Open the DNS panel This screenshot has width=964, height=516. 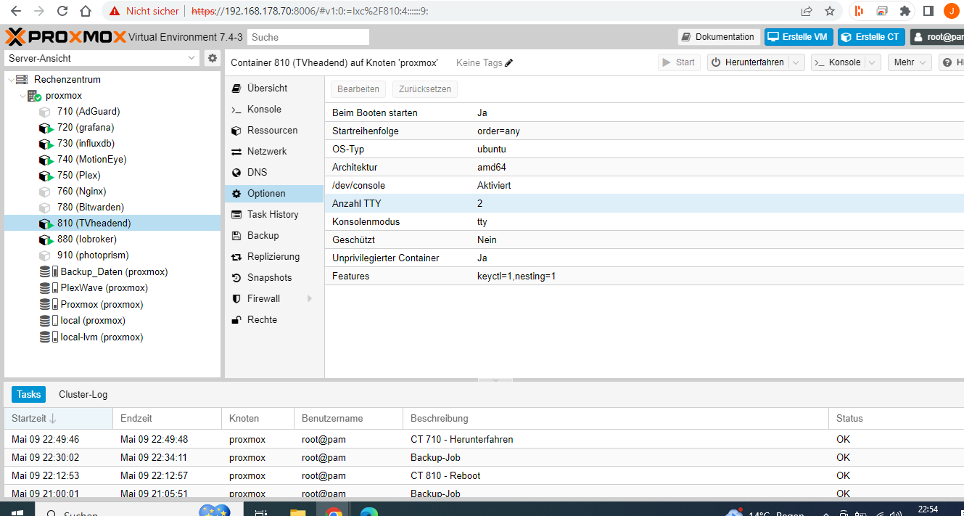point(274,172)
